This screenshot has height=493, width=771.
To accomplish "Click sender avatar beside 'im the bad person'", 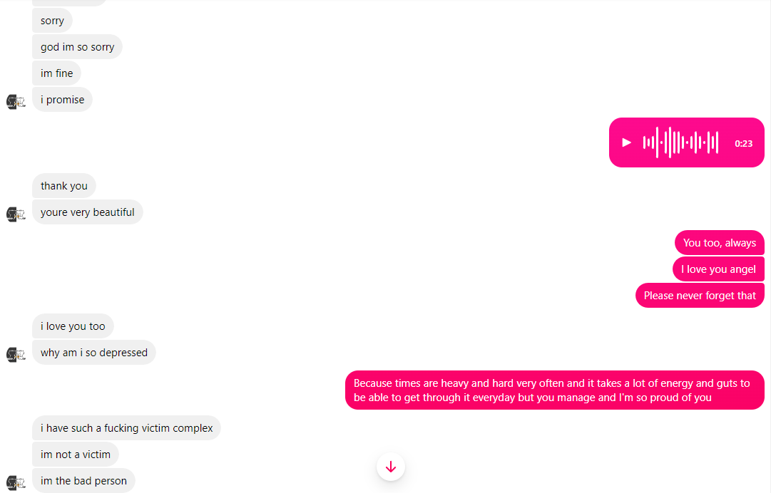I will click(x=16, y=483).
